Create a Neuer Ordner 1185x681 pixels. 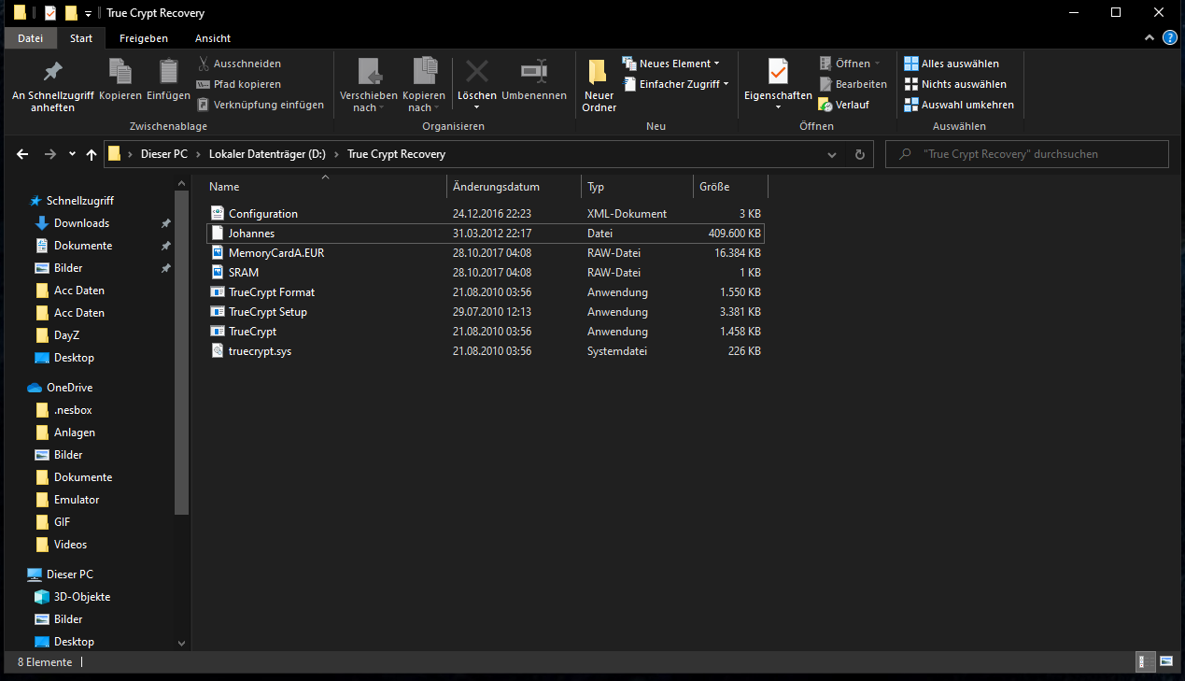599,86
